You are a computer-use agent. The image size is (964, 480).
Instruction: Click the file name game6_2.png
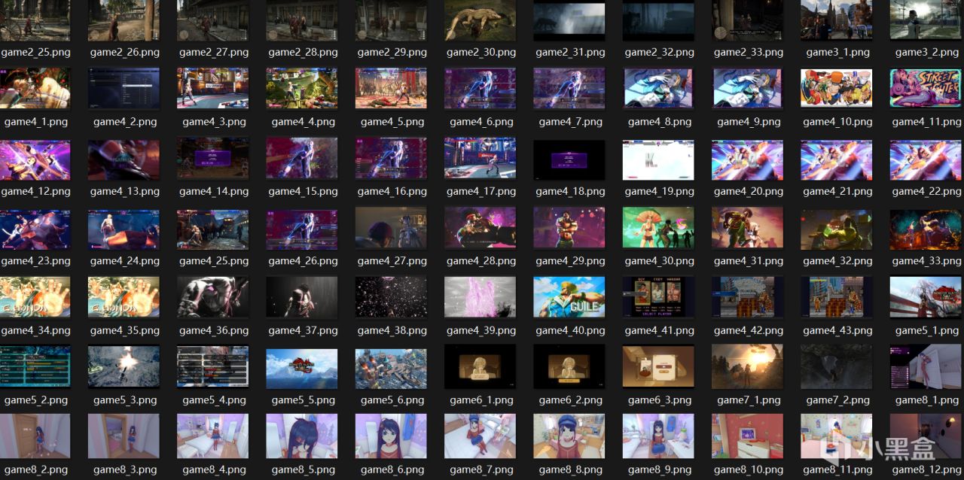click(x=570, y=400)
